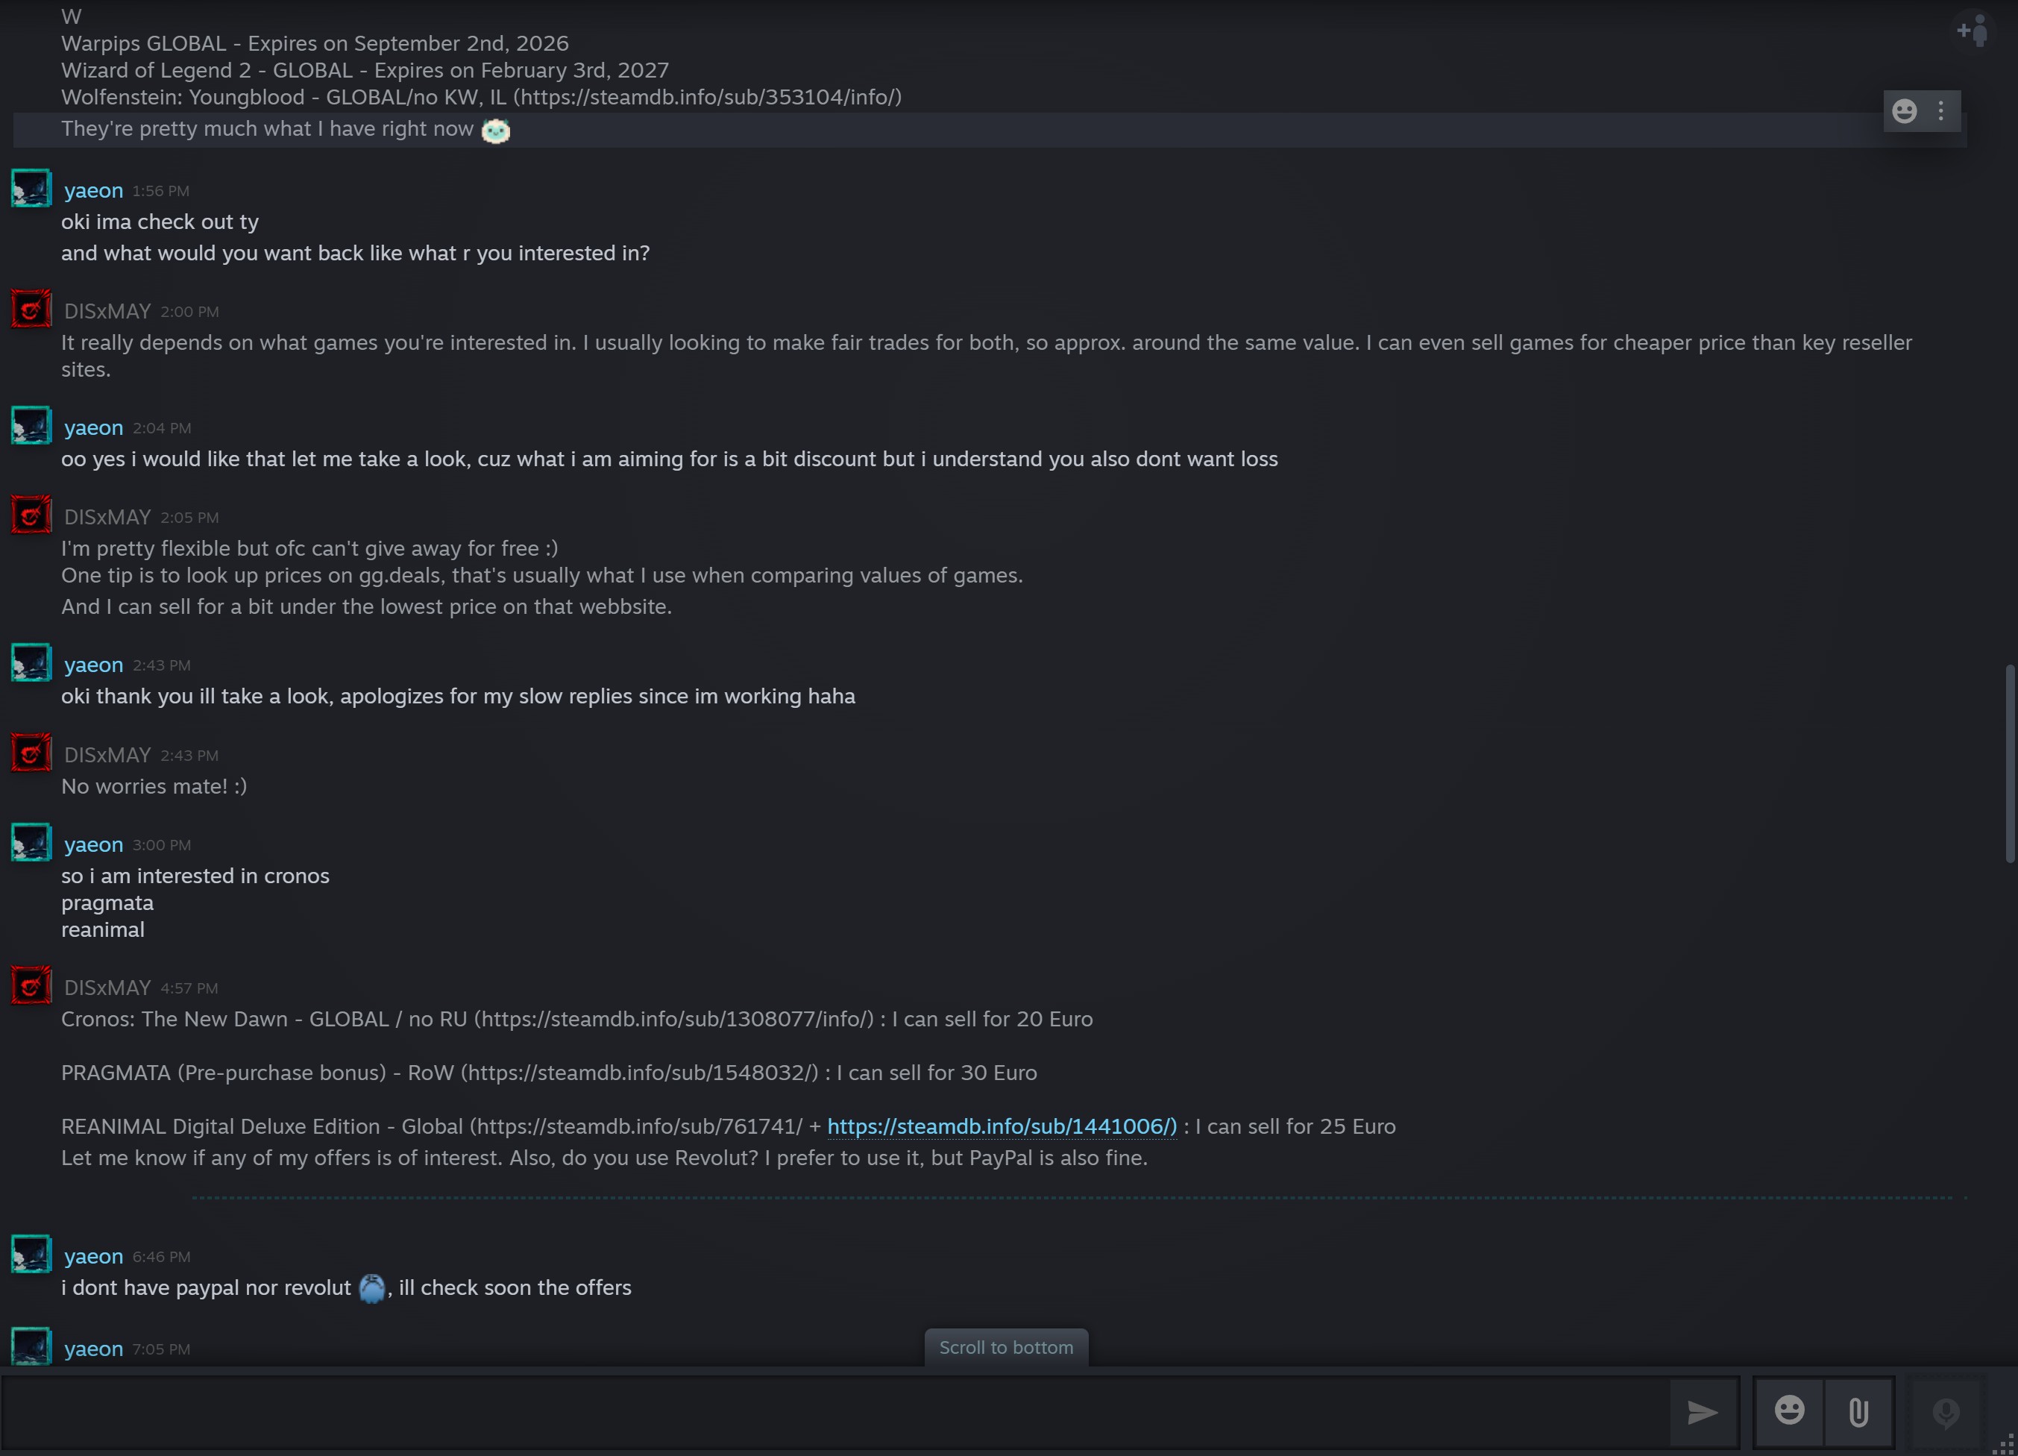Click the chat message input field
Image resolution: width=2018 pixels, height=1456 pixels.
pos(833,1413)
